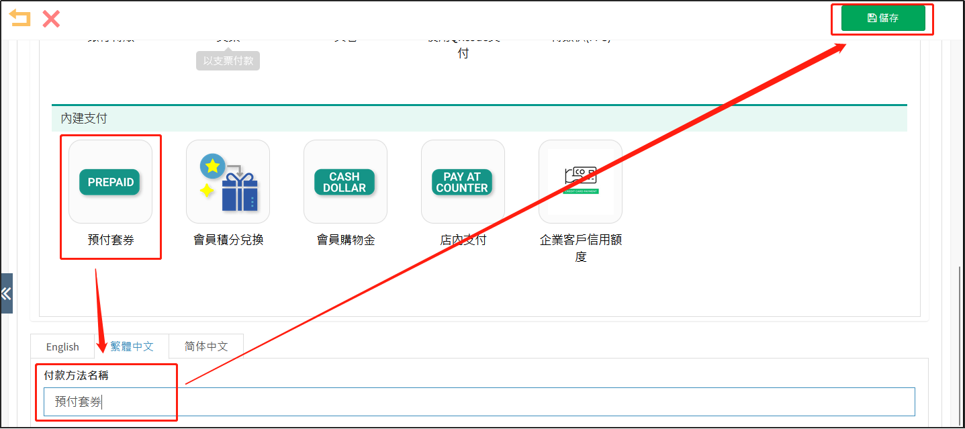Choose the member points gift box icon
The image size is (965, 429).
[x=228, y=182]
